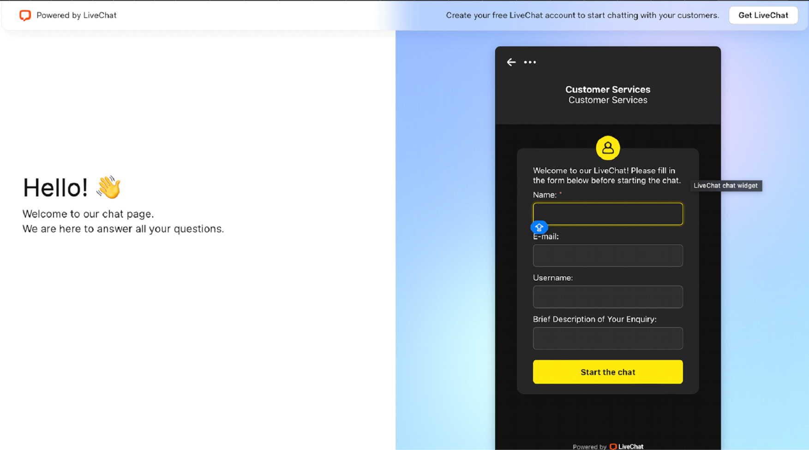Click the 'Welcome to our LiveChat!' form message
This screenshot has height=450, width=809.
pos(607,175)
